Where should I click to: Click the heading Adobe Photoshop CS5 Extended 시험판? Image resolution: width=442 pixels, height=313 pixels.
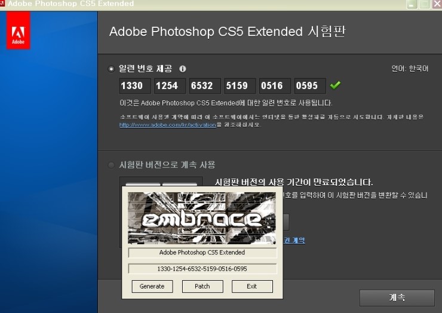click(x=227, y=32)
